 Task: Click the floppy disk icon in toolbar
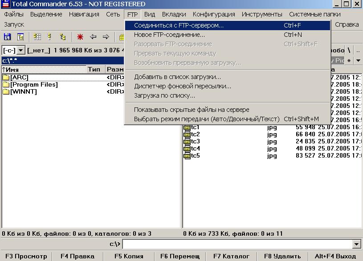click(x=8, y=37)
